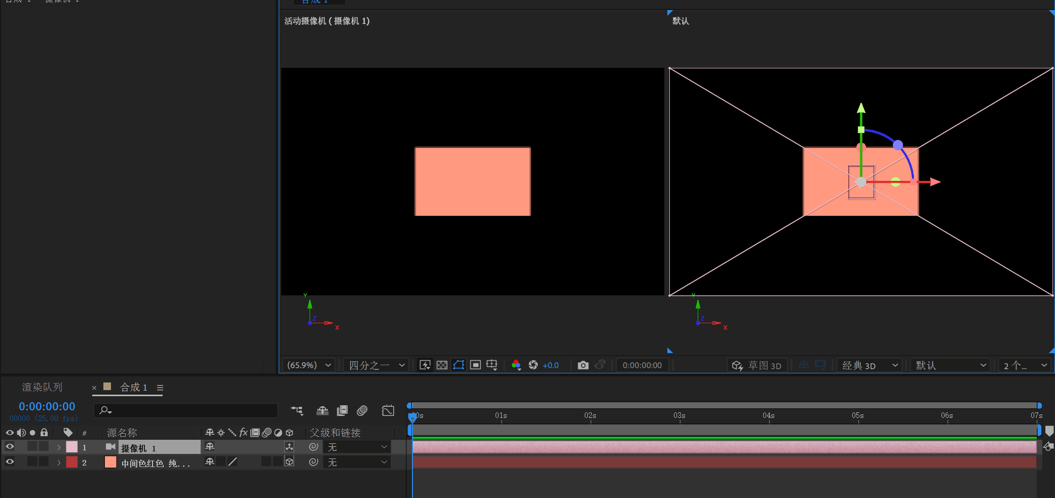Viewport: 1055px width, 498px height.
Task: Click the adjustment layer column header icon
Action: point(278,433)
